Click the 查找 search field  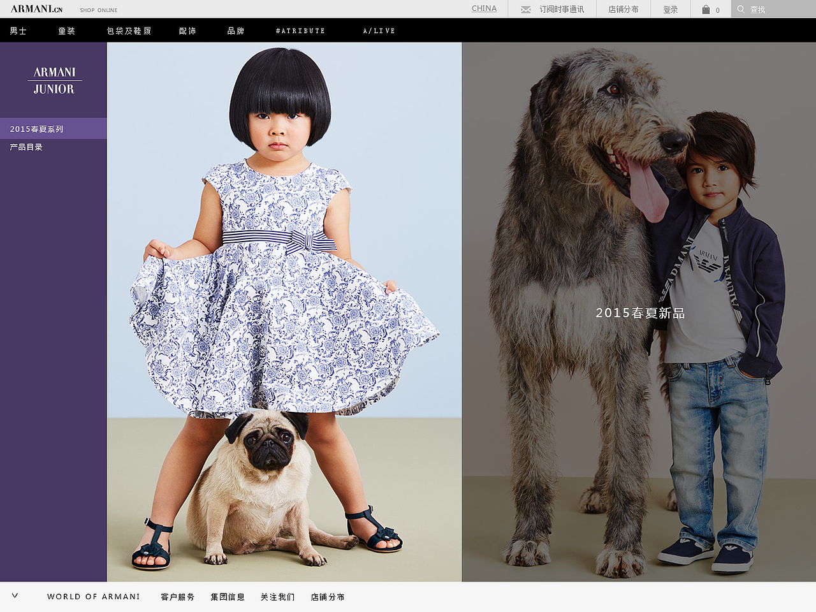tap(773, 9)
